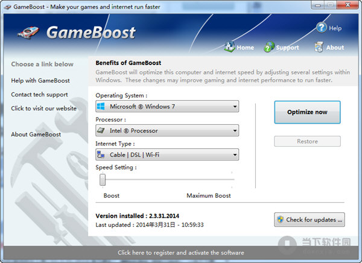Click the Support globe icon
The height and width of the screenshot is (263, 362).
point(269,47)
